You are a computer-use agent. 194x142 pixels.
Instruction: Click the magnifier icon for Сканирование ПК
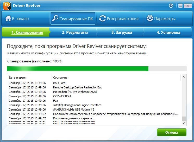(x=55, y=18)
